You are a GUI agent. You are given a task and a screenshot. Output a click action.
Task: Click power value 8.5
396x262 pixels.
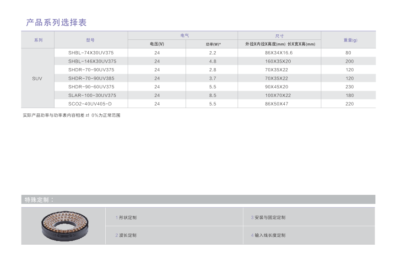click(x=212, y=95)
